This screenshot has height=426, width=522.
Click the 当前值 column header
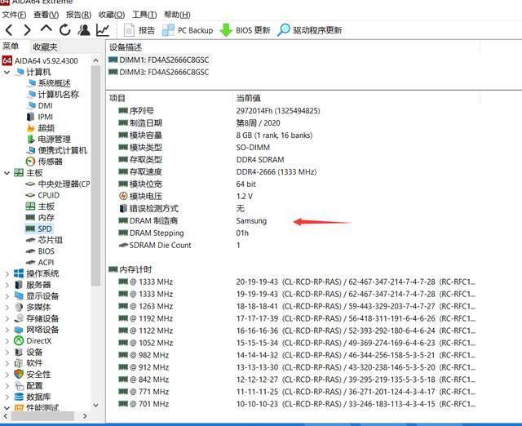(x=248, y=98)
